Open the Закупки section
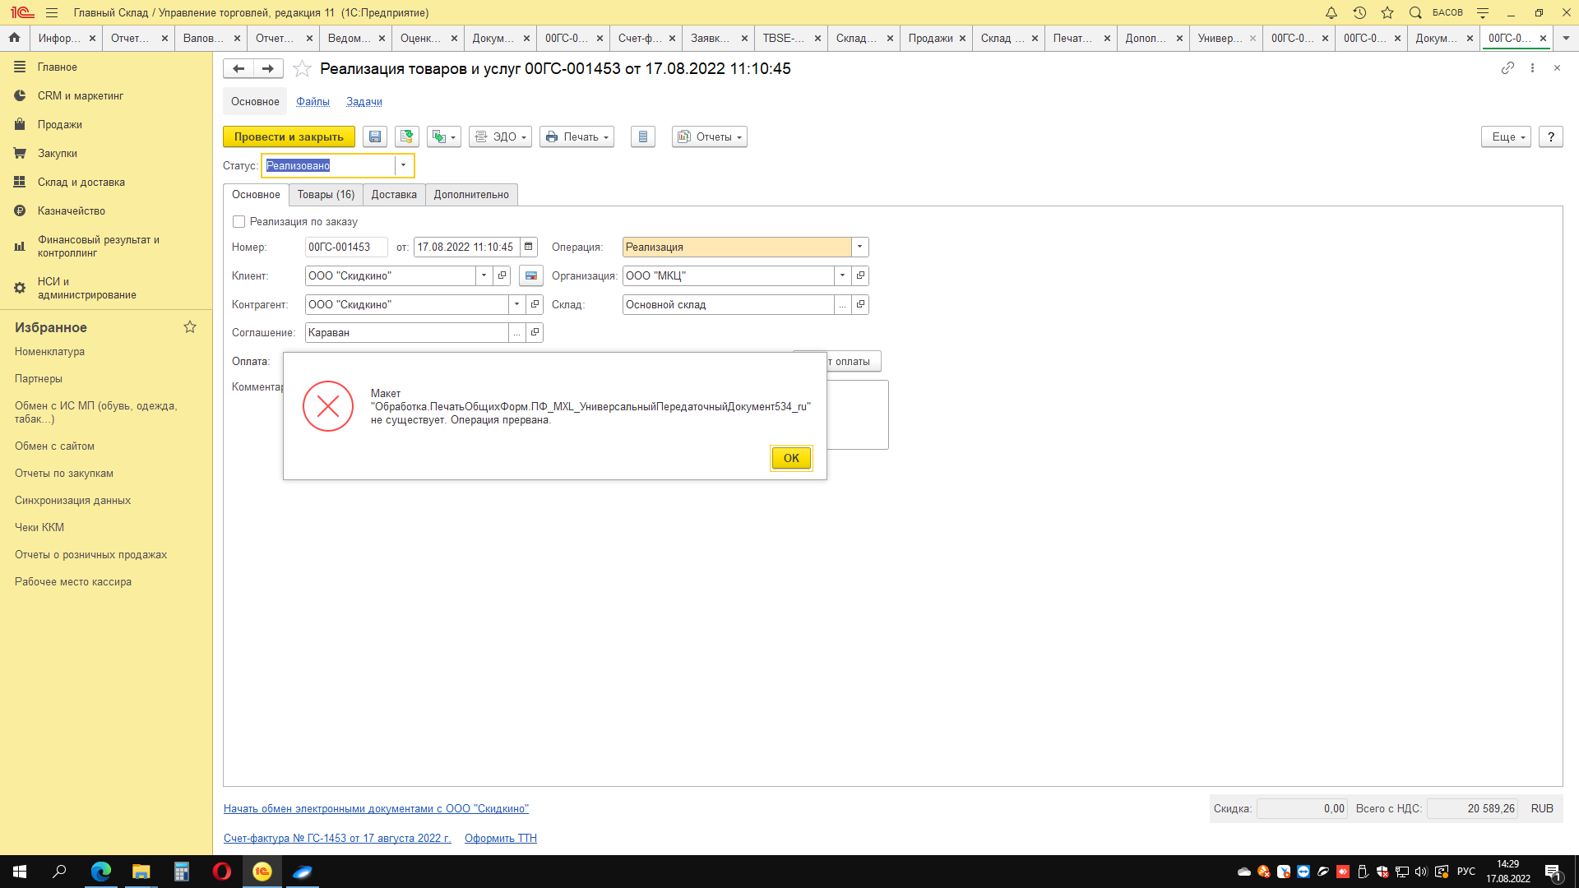1579x888 pixels. pyautogui.click(x=57, y=153)
